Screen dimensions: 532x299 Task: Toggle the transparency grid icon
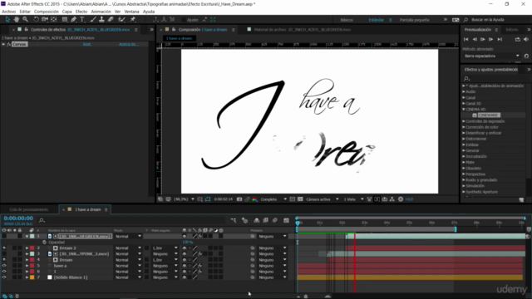[300, 199]
